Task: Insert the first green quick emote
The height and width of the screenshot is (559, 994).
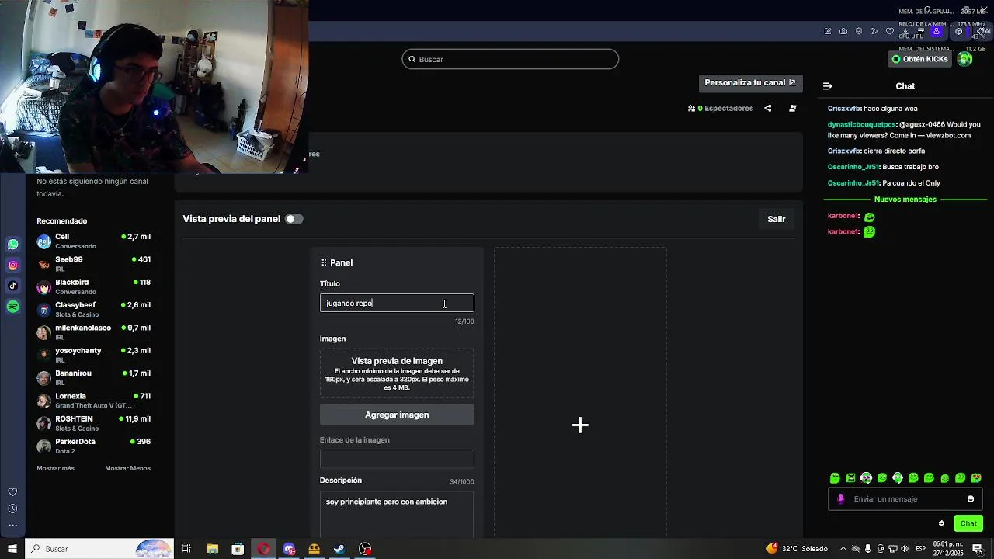Action: [835, 478]
